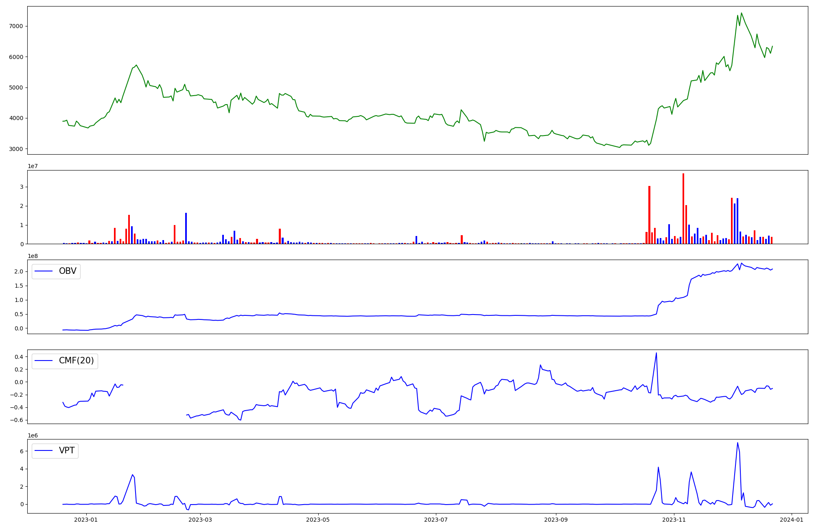The height and width of the screenshot is (529, 814).
Task: Click the 2023-07 x-axis date label
Action: pyautogui.click(x=436, y=519)
